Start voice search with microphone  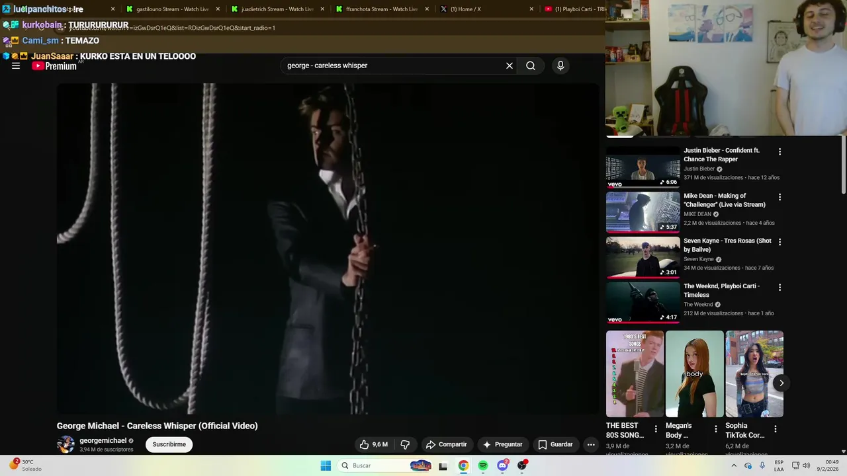tap(560, 65)
